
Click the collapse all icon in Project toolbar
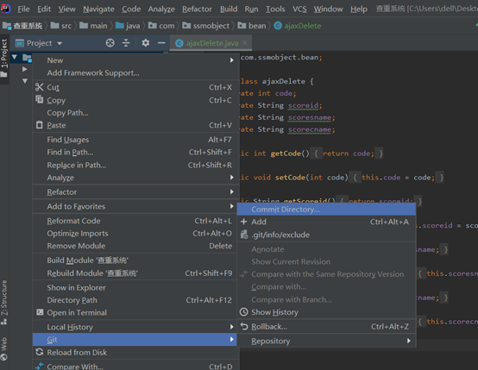[126, 43]
